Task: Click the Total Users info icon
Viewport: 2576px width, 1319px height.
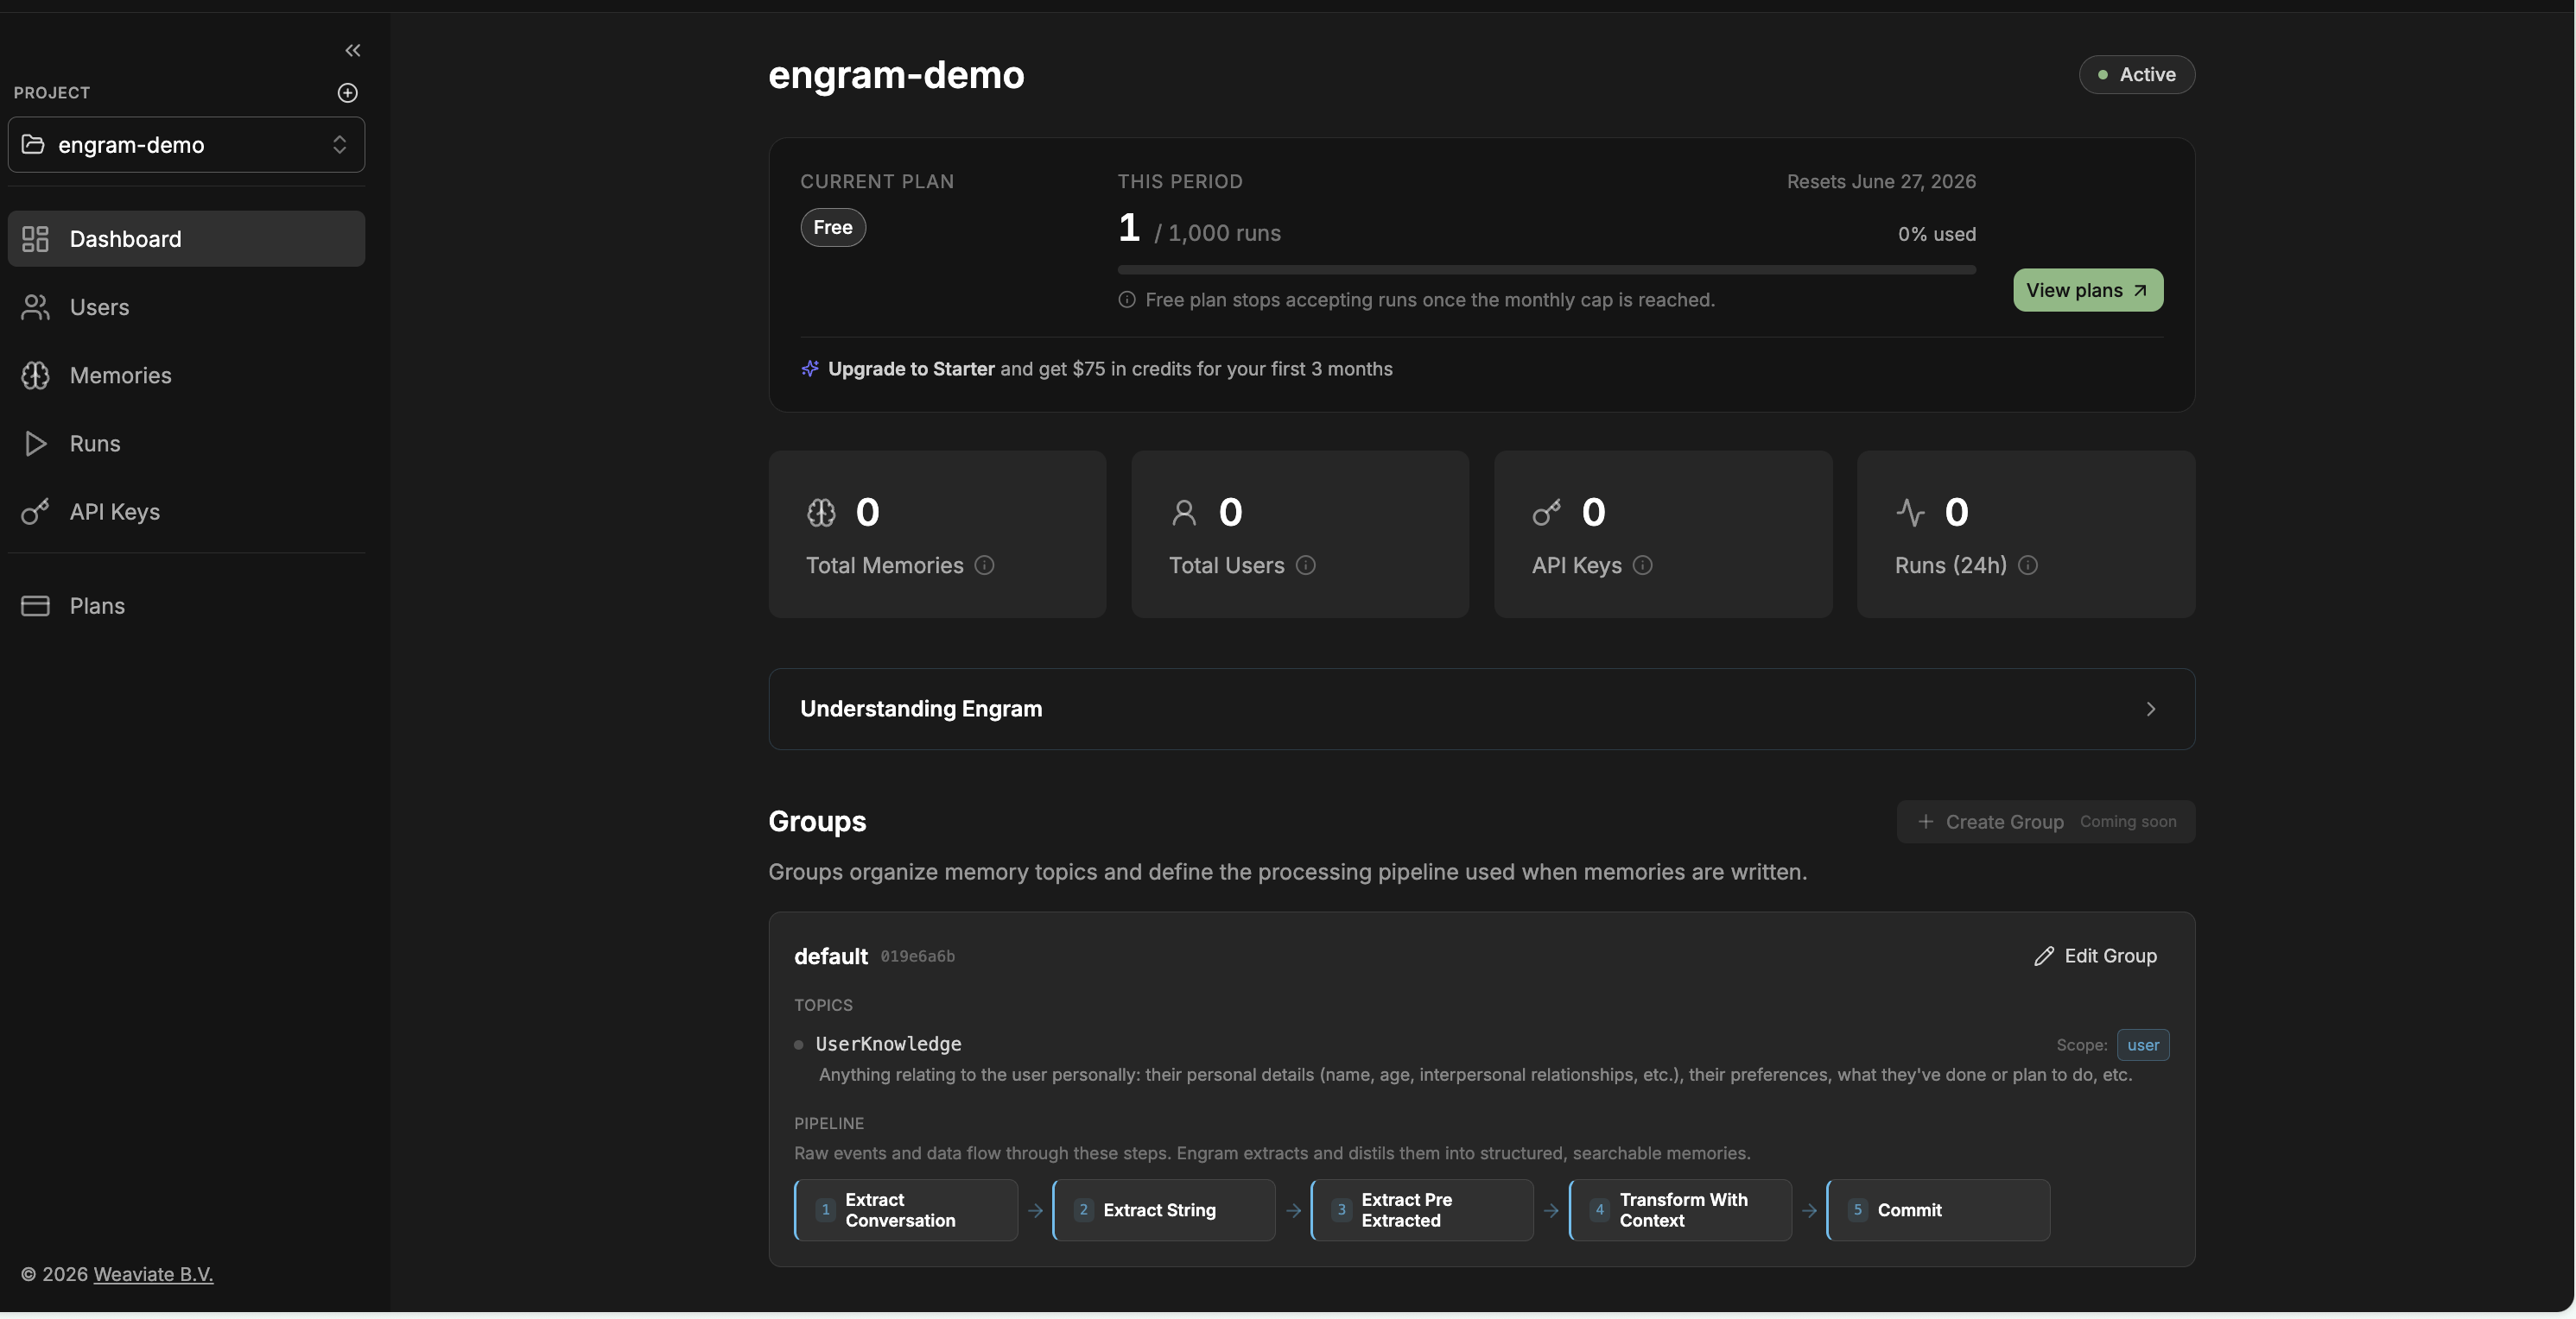Action: 1306,565
